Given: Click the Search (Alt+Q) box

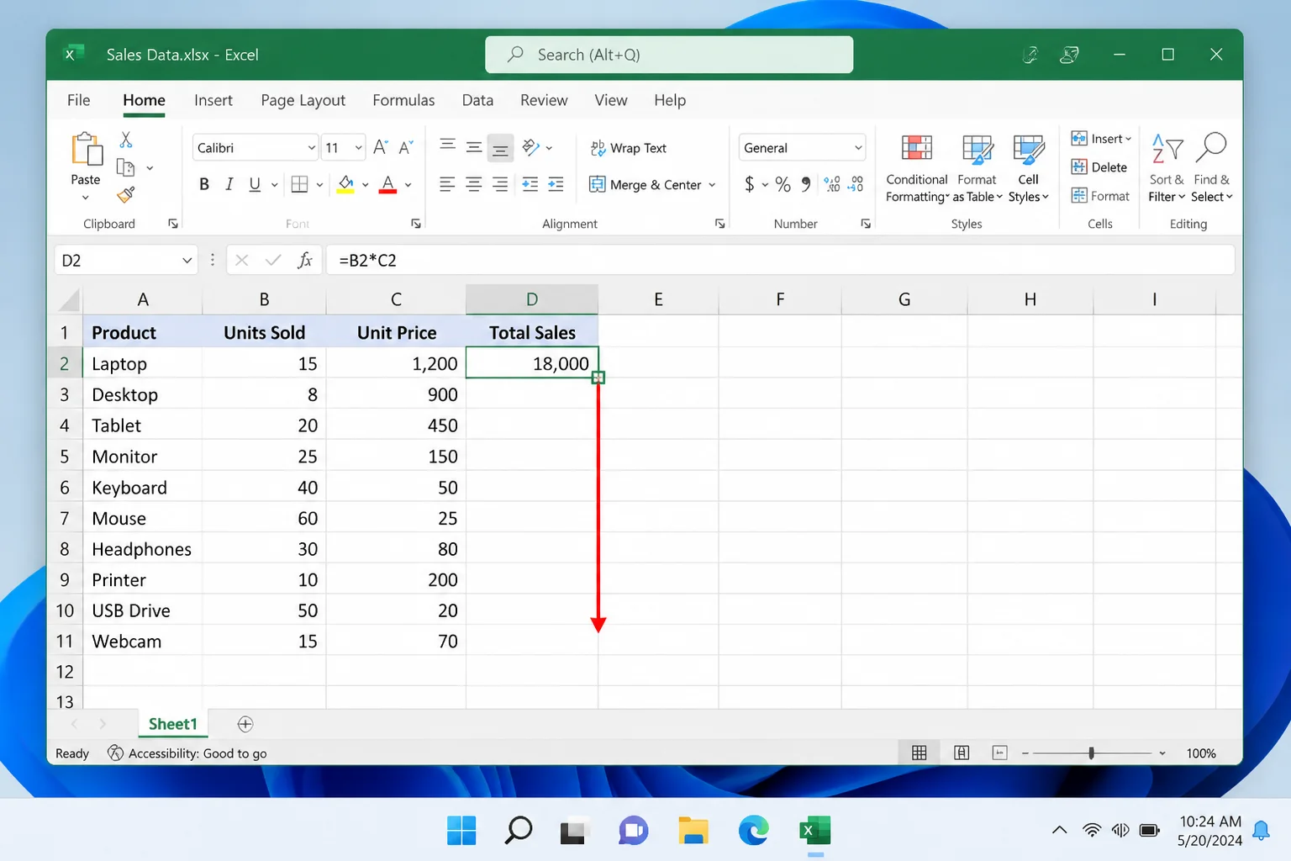Looking at the screenshot, I should pyautogui.click(x=669, y=55).
